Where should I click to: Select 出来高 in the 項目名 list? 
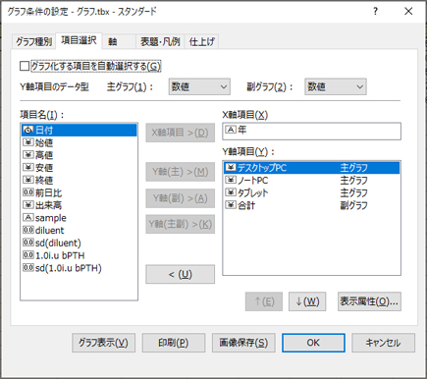coord(79,205)
